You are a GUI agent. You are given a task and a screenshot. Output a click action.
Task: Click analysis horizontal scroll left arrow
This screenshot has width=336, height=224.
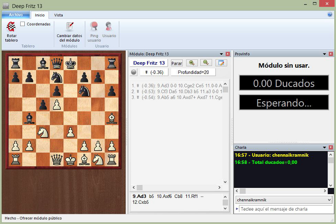134,187
